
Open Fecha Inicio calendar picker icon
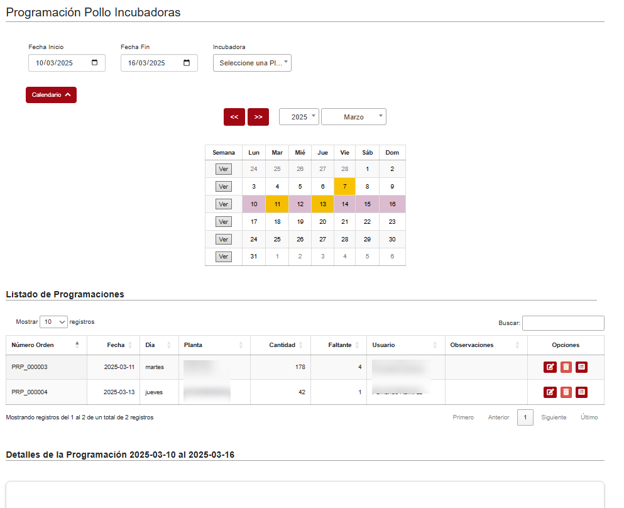95,62
